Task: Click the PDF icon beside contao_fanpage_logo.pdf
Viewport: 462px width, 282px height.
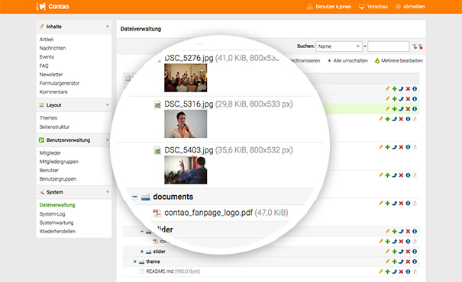Action: pos(157,213)
